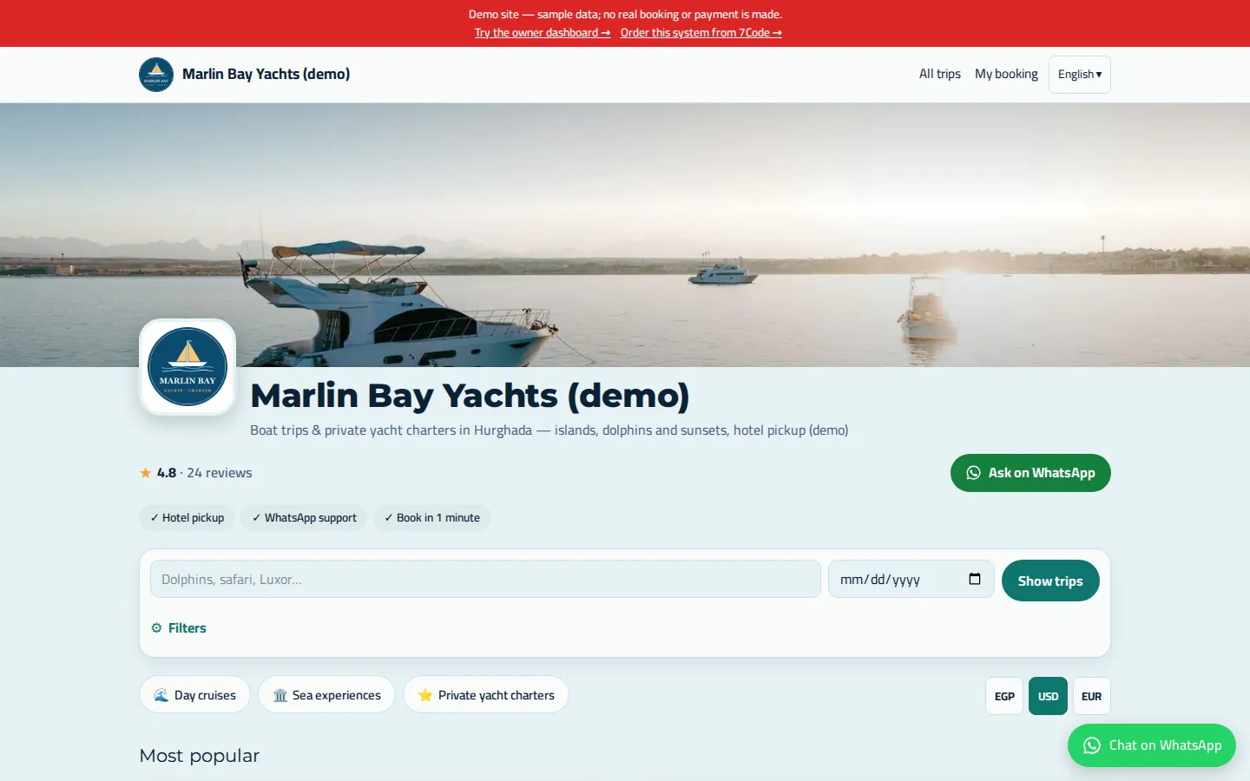This screenshot has width=1250, height=781.
Task: Click the Marlin Bay logo in header
Action: click(156, 75)
